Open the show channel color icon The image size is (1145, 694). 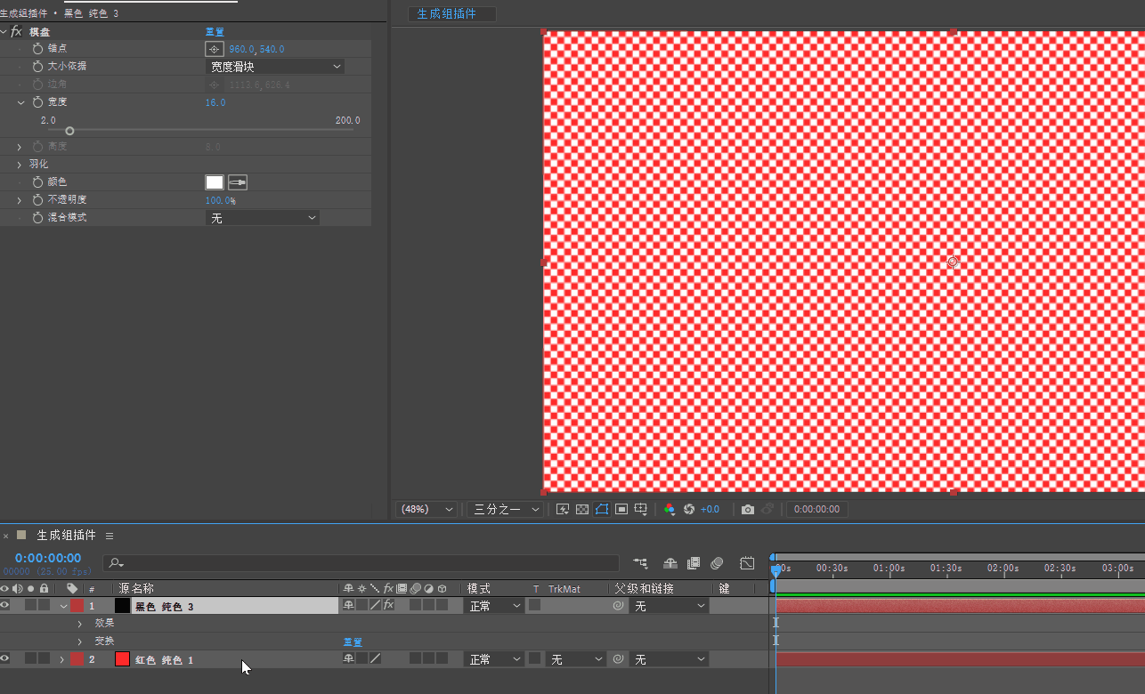pos(670,510)
